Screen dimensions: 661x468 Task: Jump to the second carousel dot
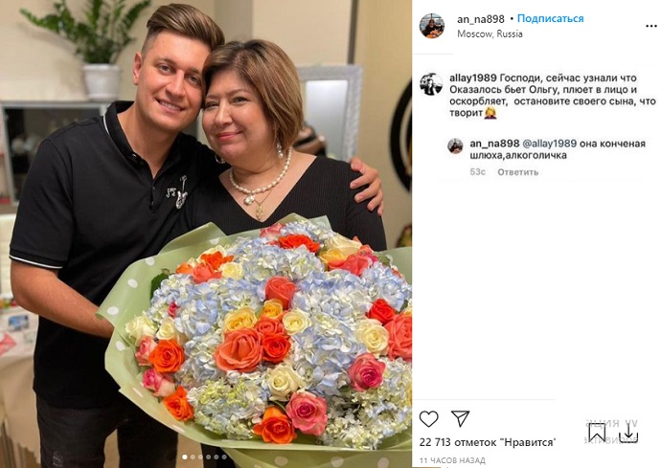(x=193, y=457)
